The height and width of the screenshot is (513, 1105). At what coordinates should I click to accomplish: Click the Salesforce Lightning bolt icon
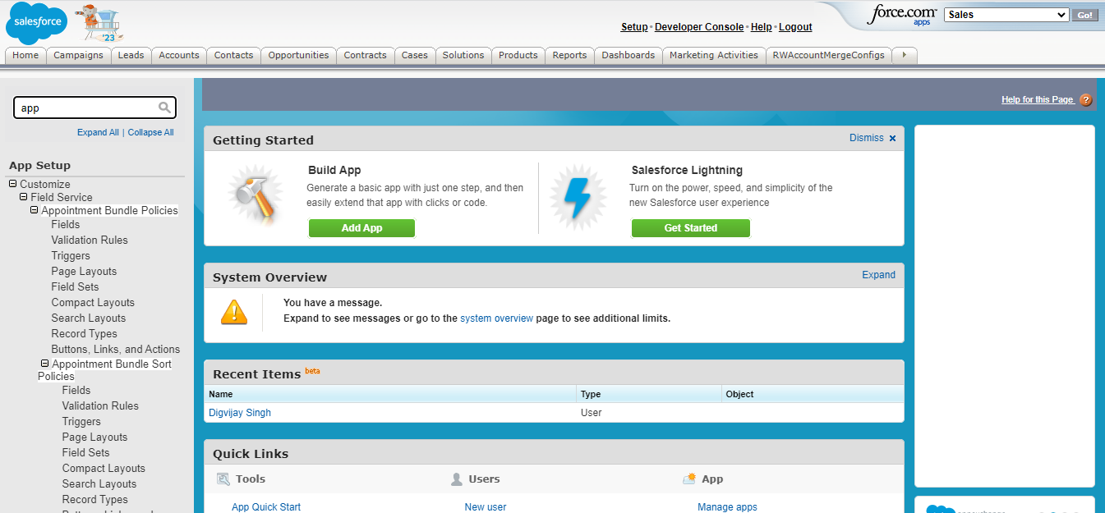pyautogui.click(x=578, y=199)
